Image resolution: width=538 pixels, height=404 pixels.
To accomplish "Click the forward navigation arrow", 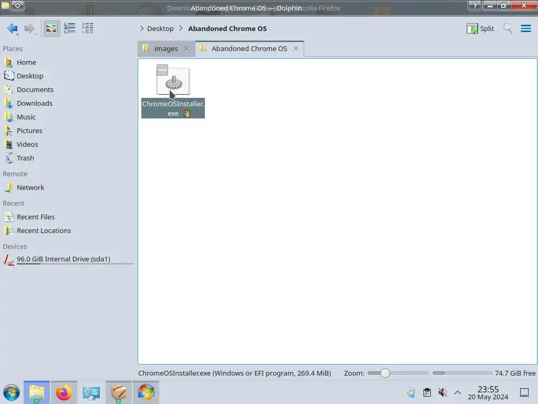I will click(x=30, y=28).
